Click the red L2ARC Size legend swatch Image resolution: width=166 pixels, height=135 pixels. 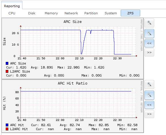point(7,71)
